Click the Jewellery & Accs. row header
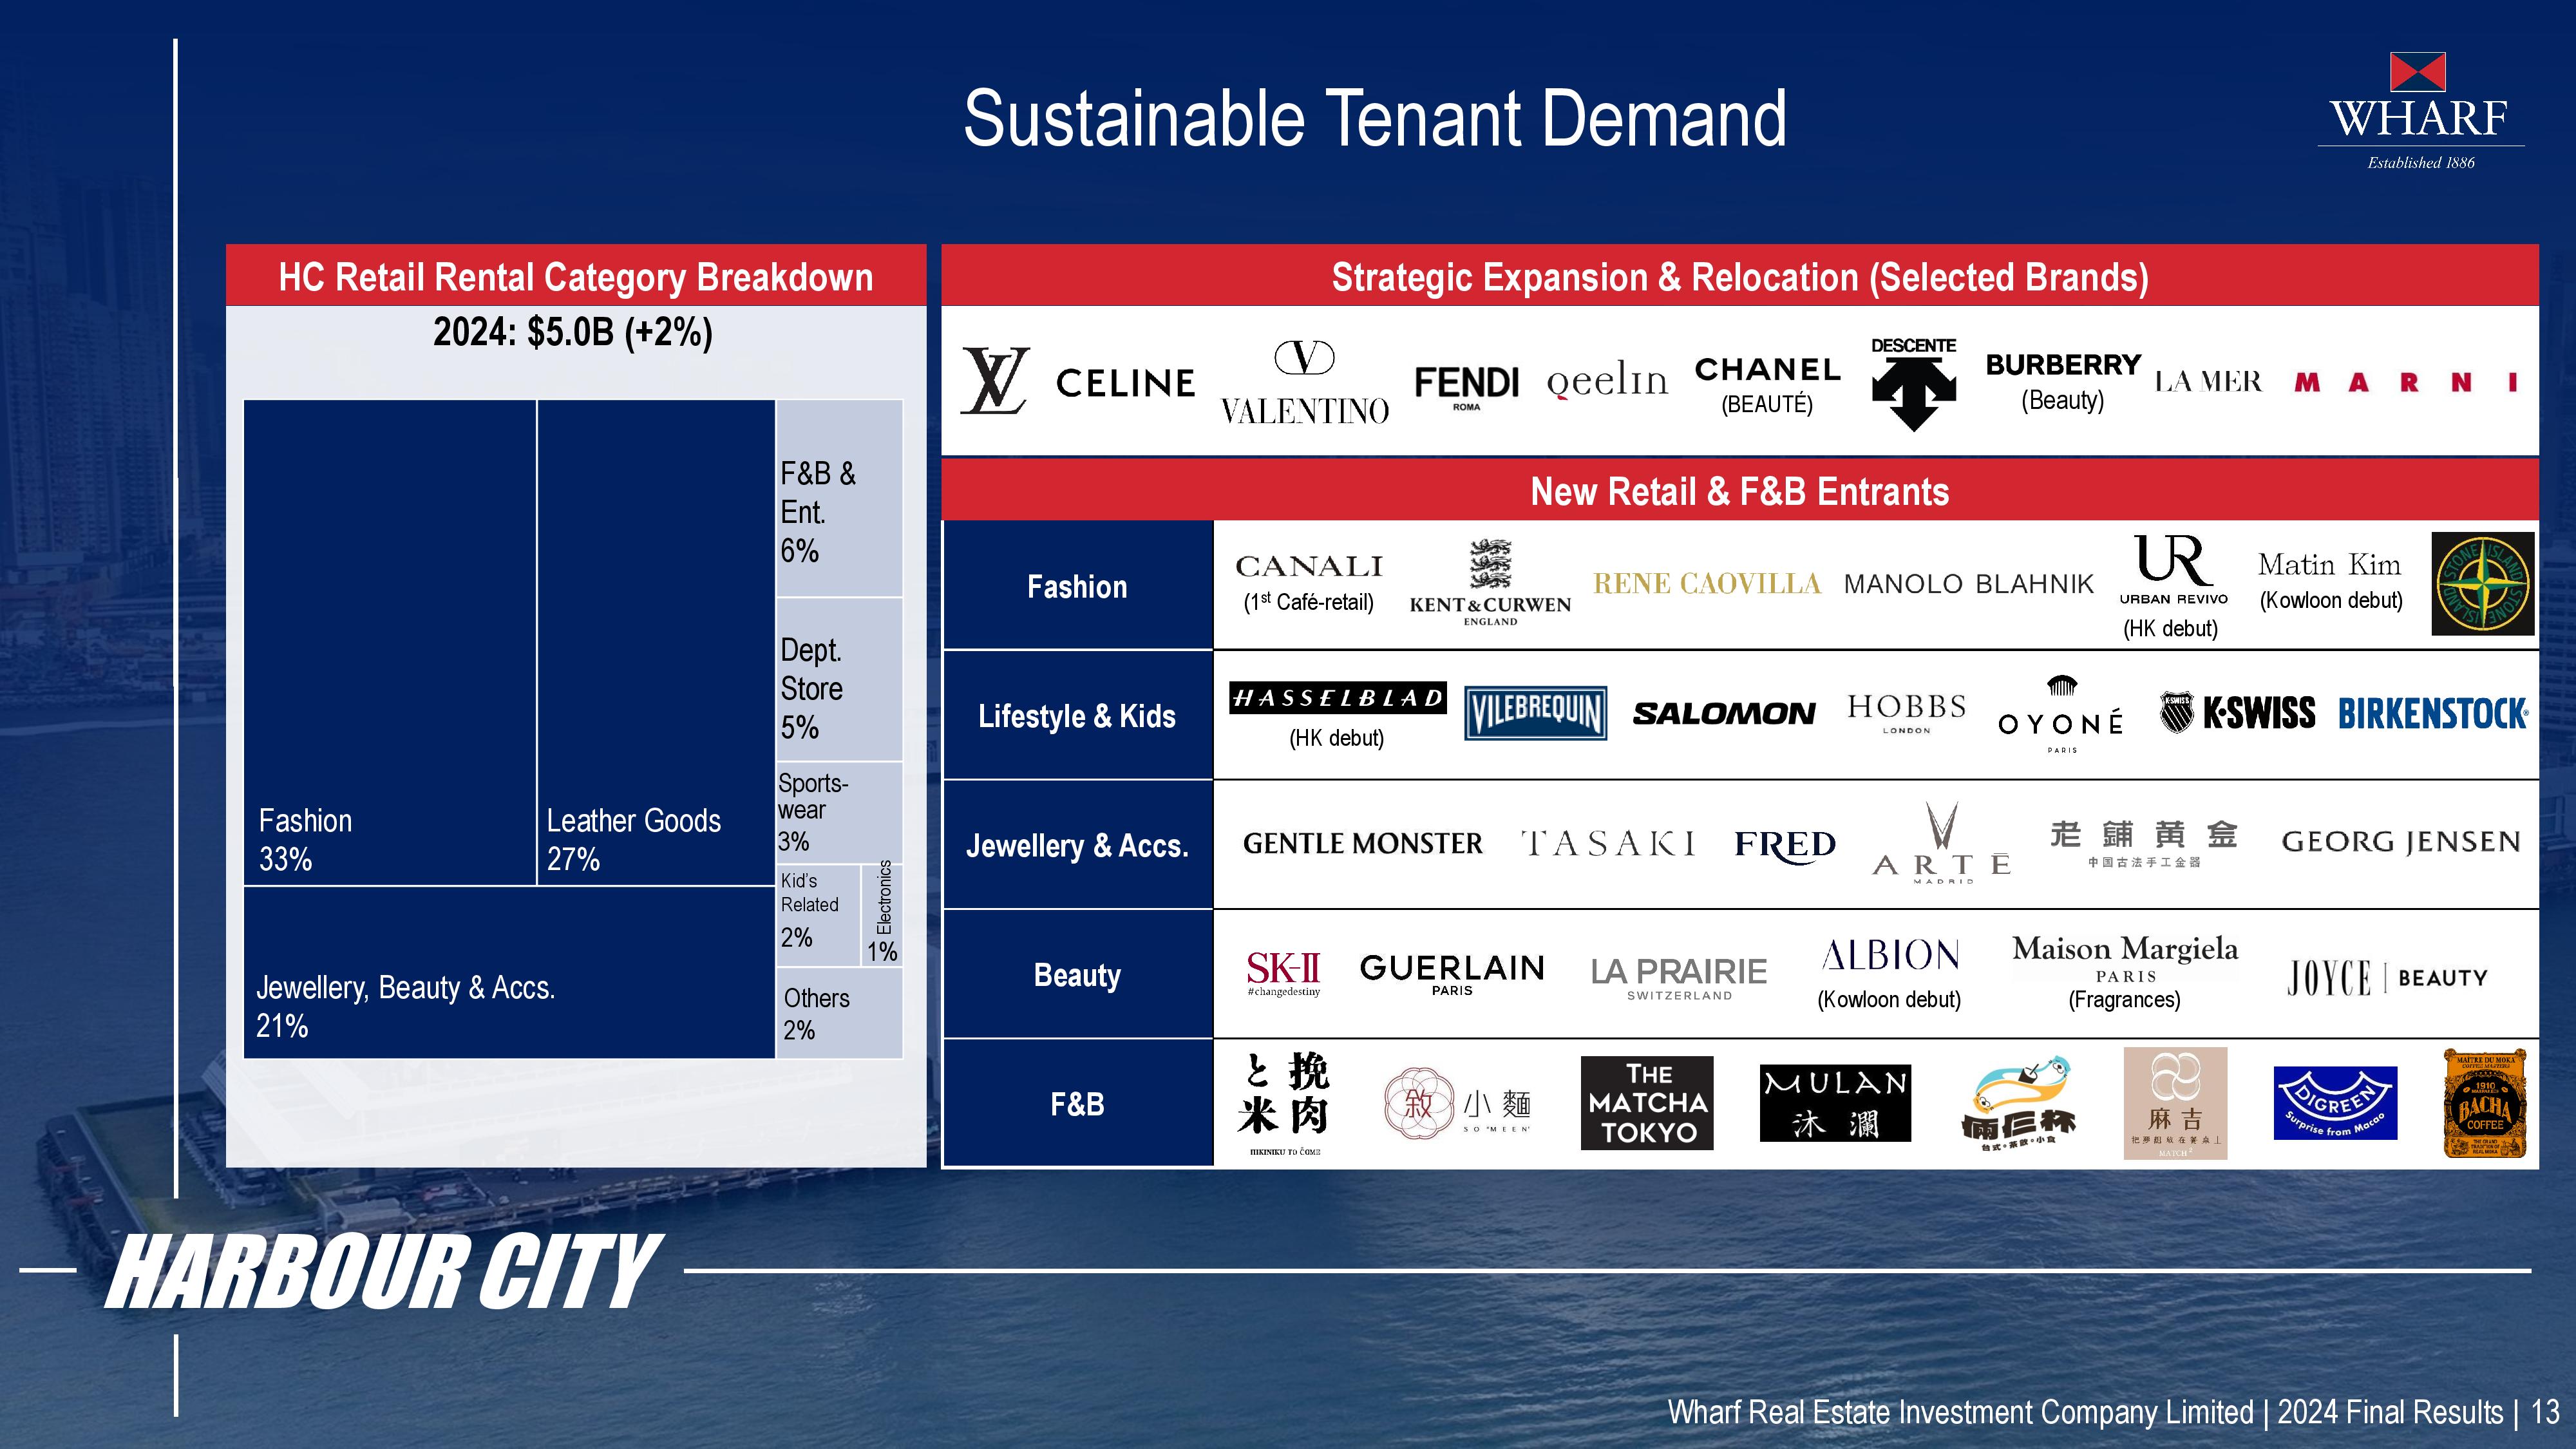The image size is (2576, 1449). point(1077,845)
